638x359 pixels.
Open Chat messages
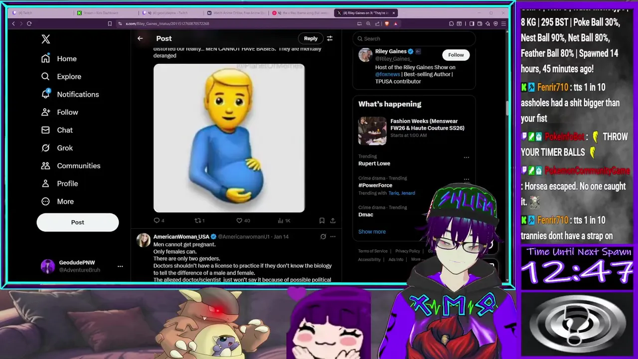click(x=57, y=130)
